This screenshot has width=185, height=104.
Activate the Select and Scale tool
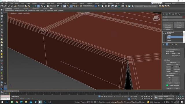coord(45,6)
